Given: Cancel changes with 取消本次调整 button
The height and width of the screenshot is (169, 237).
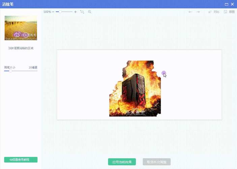Looking at the screenshot, I should (156, 162).
